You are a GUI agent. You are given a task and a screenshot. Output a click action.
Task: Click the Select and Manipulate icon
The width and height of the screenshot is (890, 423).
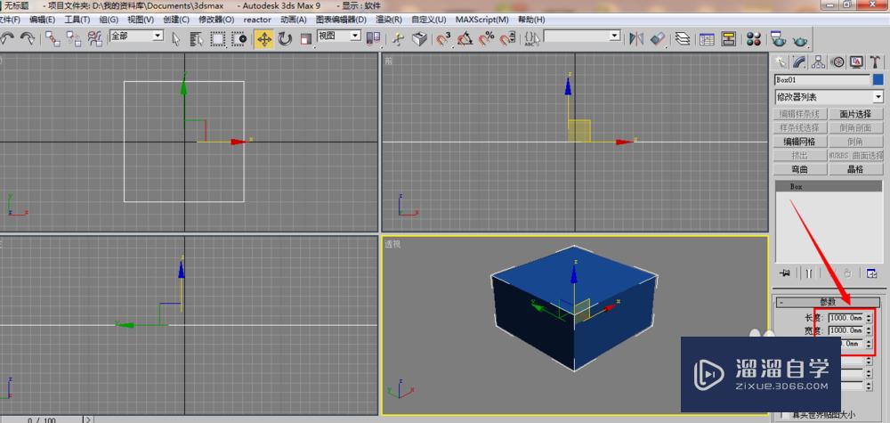click(399, 38)
